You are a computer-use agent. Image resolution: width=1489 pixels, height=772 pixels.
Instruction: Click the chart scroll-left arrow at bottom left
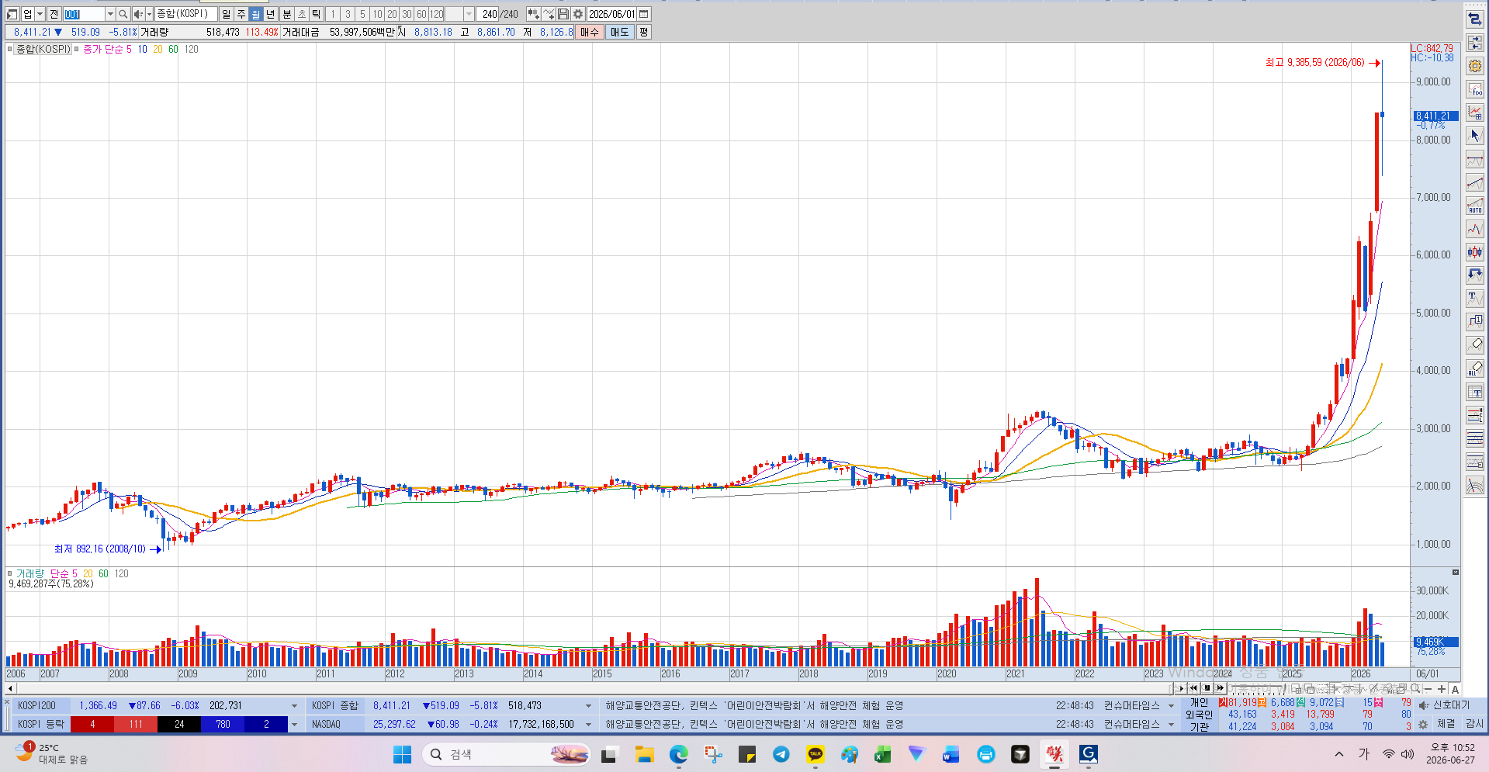point(10,689)
